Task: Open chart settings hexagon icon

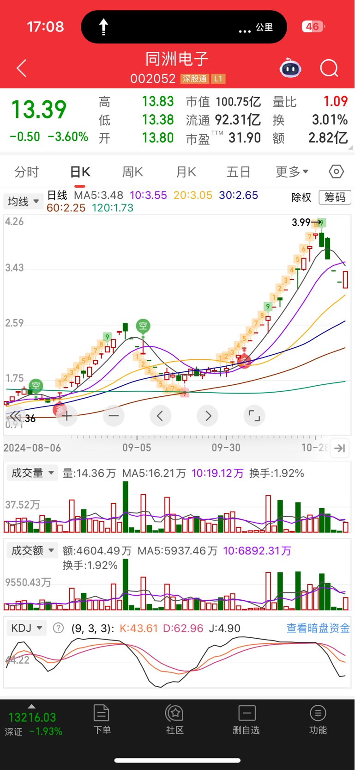Action: [337, 172]
